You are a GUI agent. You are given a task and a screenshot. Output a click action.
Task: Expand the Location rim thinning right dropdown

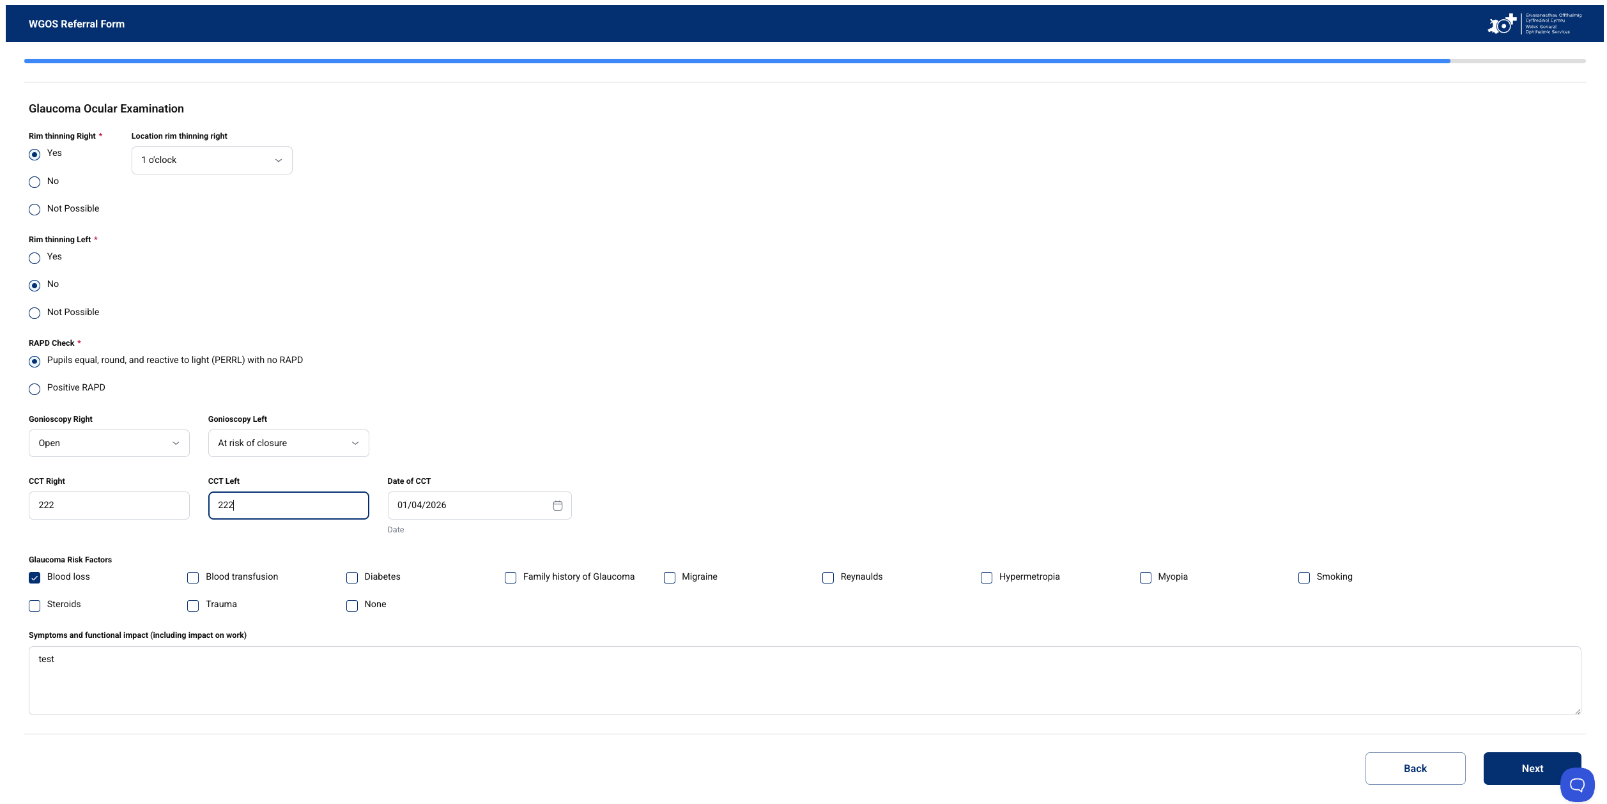[x=211, y=160]
